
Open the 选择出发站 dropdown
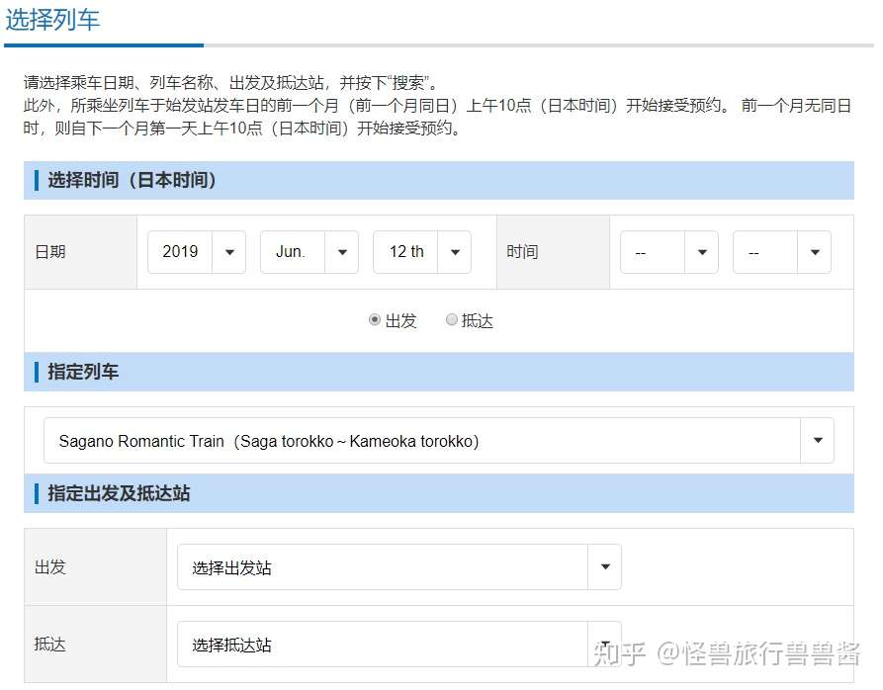tap(399, 566)
